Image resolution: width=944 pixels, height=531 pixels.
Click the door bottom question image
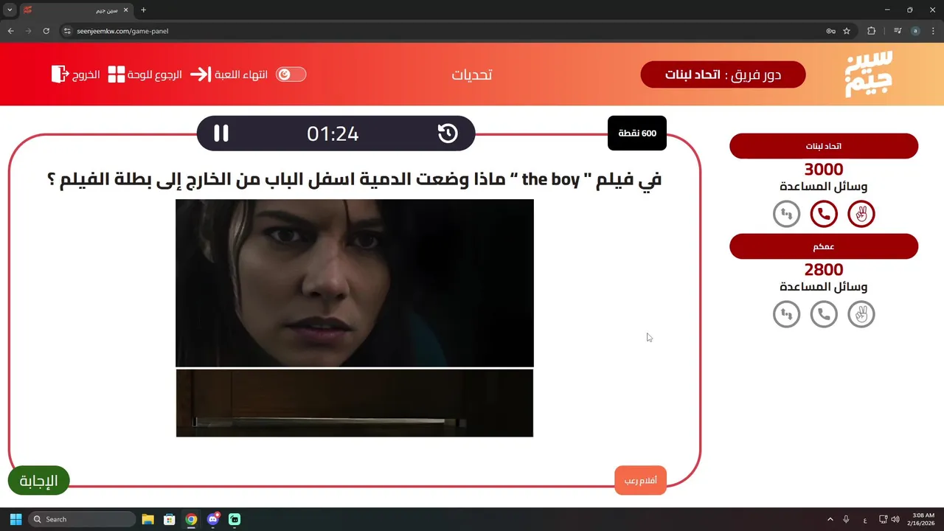[x=355, y=403]
